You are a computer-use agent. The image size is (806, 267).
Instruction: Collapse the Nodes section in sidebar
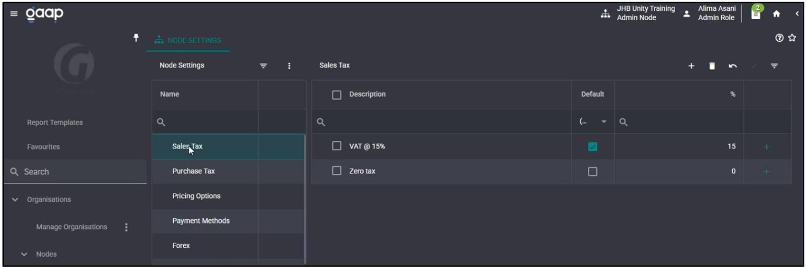(24, 254)
